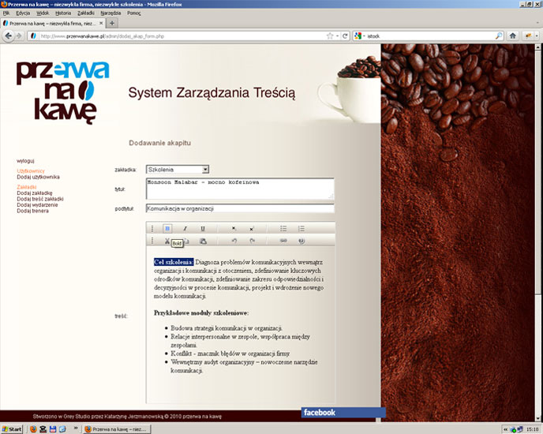Show more quick launch items chevron

[x=76, y=428]
